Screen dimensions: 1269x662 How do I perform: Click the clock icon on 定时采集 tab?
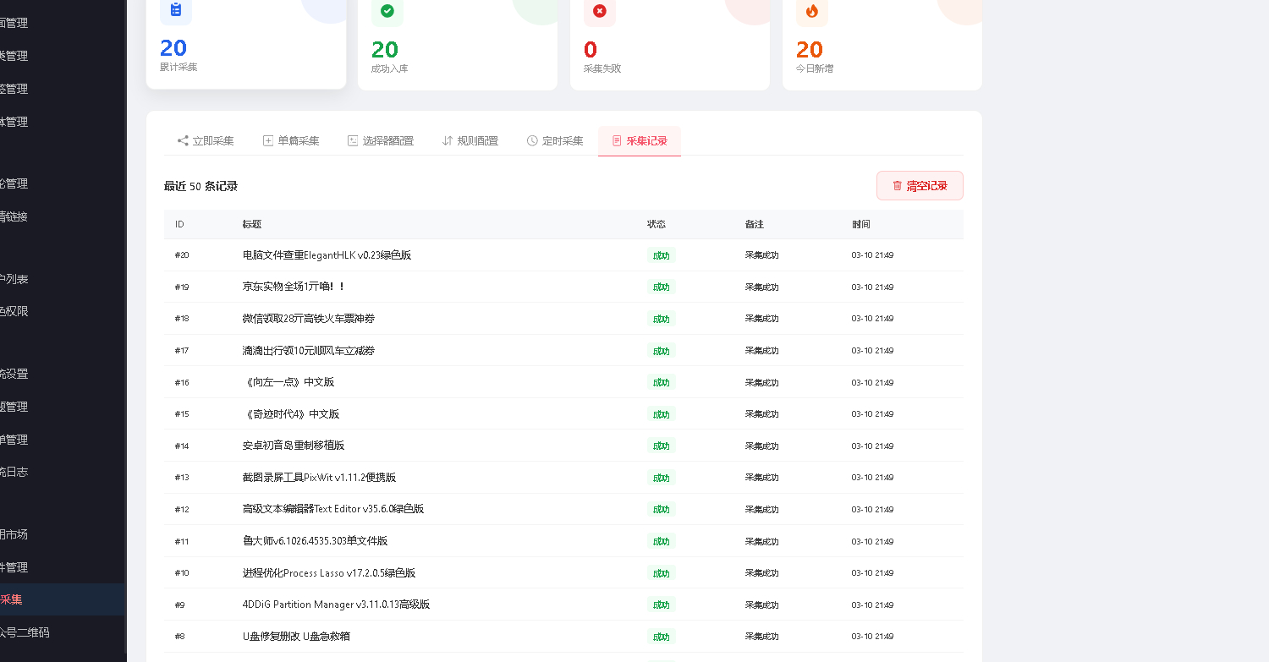coord(531,140)
